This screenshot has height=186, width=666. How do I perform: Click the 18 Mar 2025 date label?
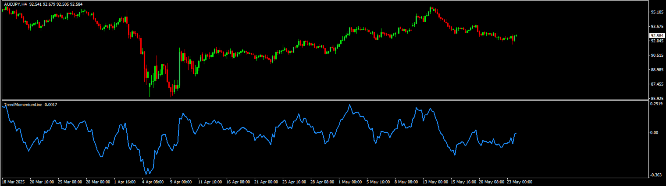pyautogui.click(x=12, y=182)
